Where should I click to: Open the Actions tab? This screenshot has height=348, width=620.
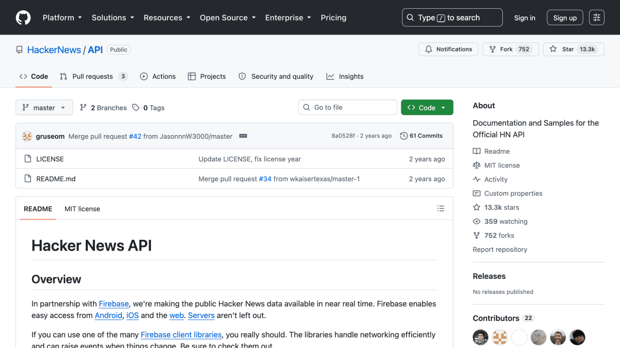158,76
